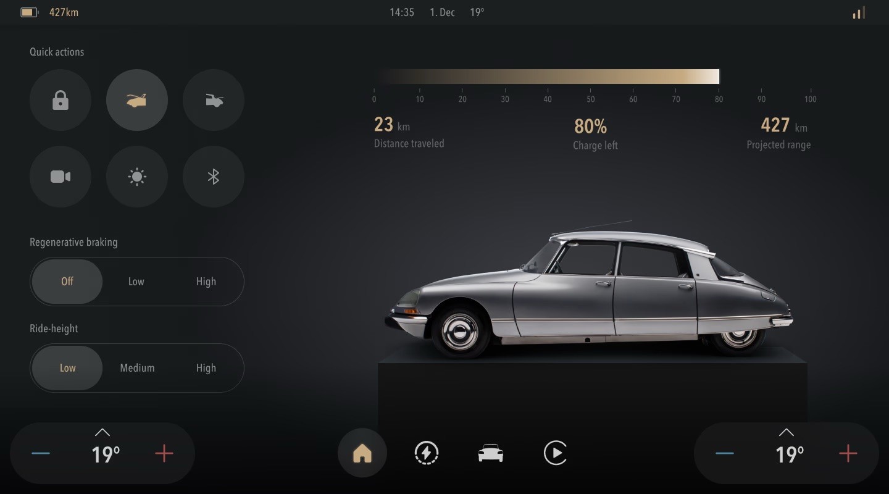
Task: Click the 427 km Projected range value
Action: [x=784, y=125]
